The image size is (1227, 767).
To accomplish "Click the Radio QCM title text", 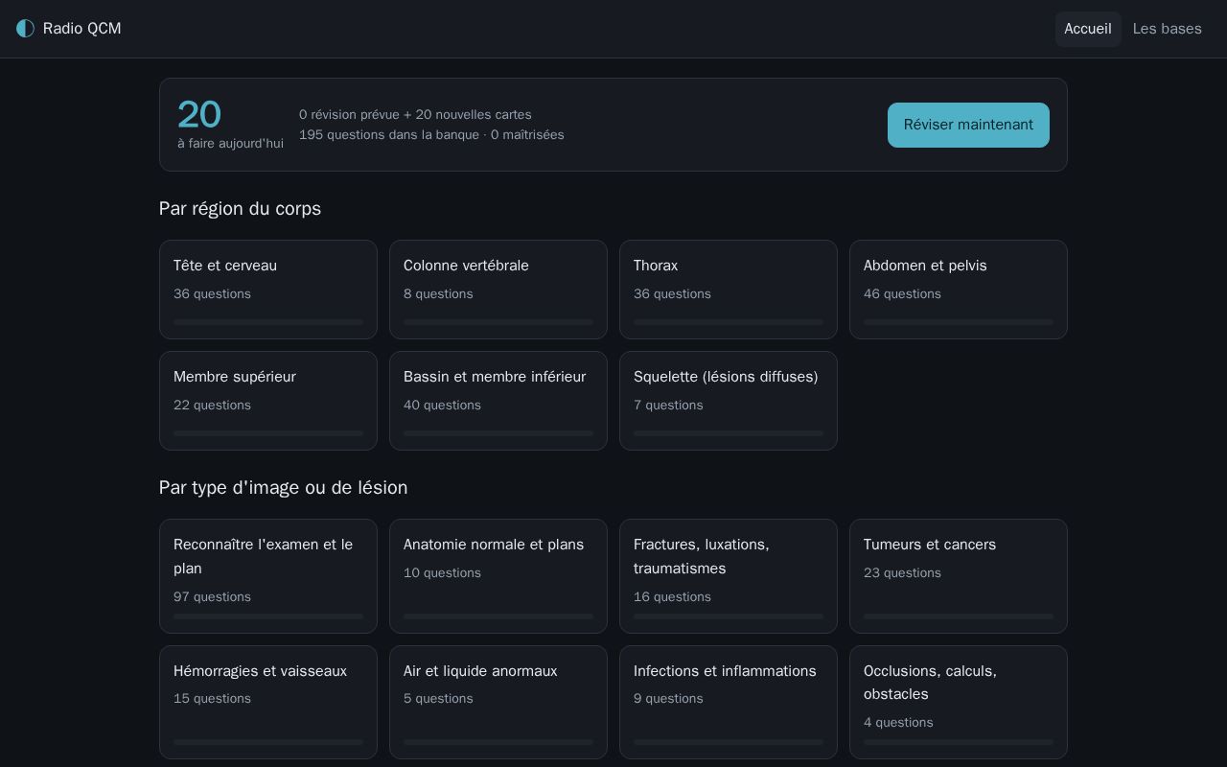I will pyautogui.click(x=82, y=29).
